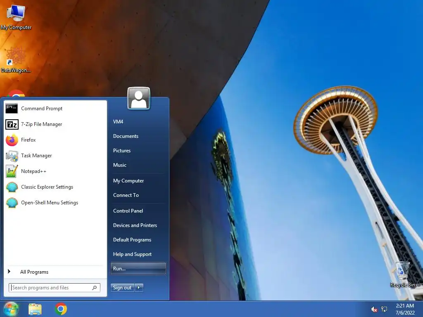Image resolution: width=423 pixels, height=317 pixels.
Task: Click the muted volume tray icon
Action: click(x=374, y=309)
